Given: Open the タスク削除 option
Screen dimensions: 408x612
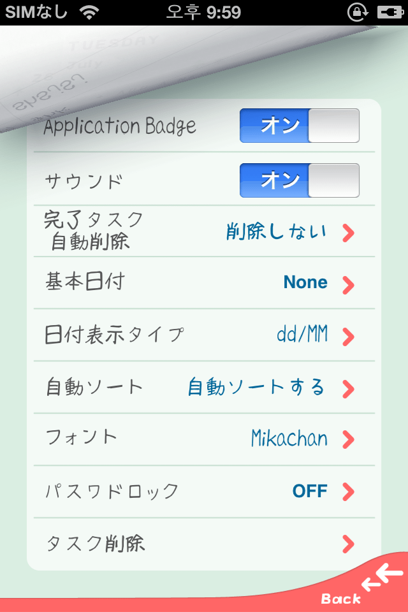Looking at the screenshot, I should [x=204, y=544].
